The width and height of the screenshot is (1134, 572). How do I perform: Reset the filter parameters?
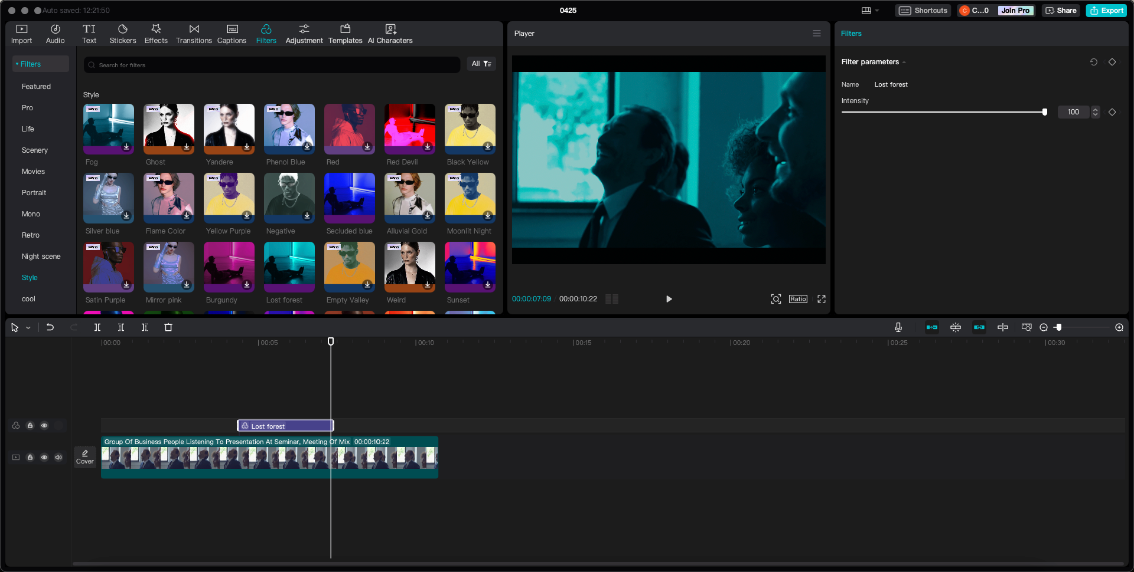point(1094,62)
